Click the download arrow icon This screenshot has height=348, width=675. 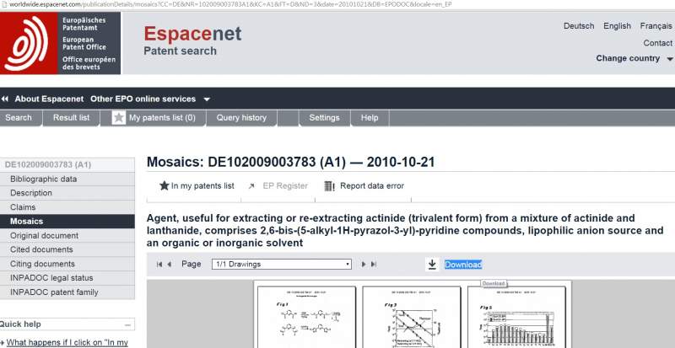coord(432,264)
